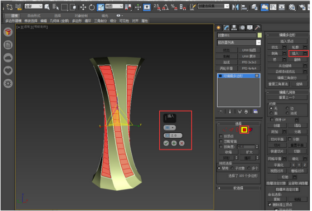The image size is (312, 211).
Task: Click Pin Stack icon below modifier stack
Action: [x=220, y=112]
